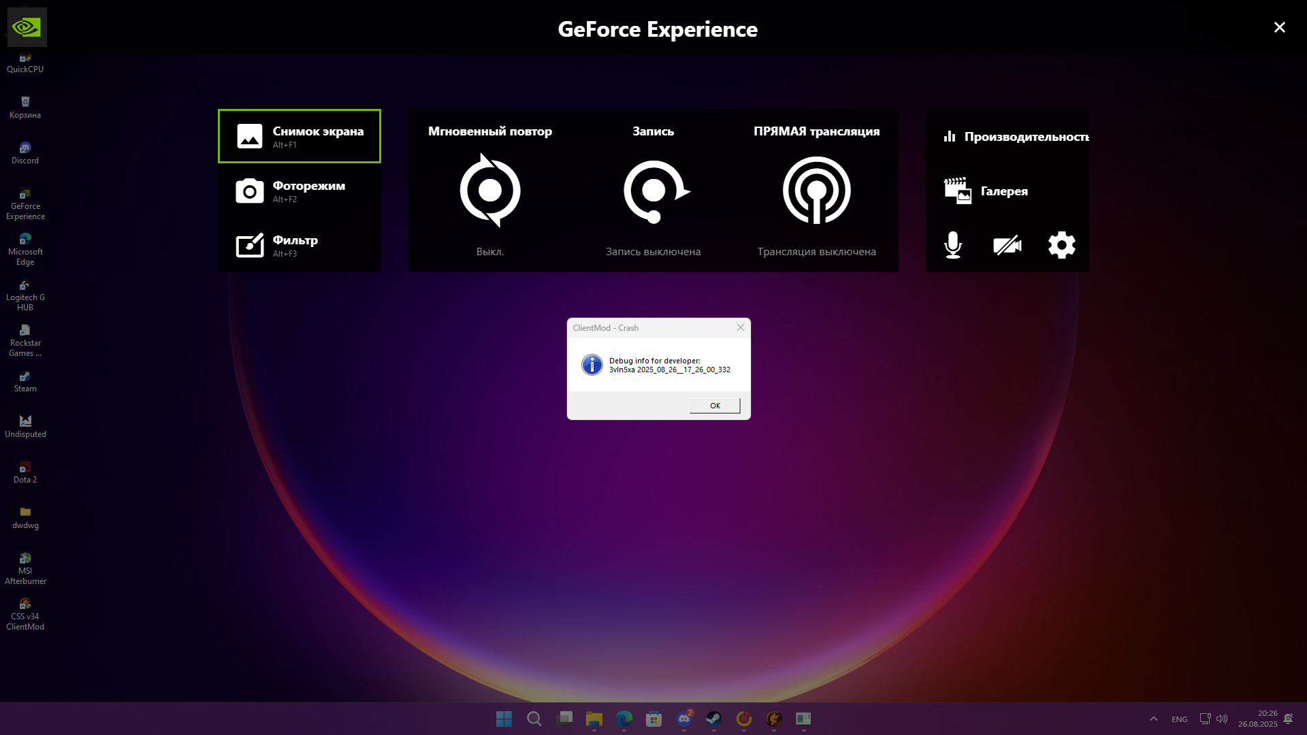Screen dimensions: 1307x735
Task: Select Rockstar Games desktop icon
Action: tap(25, 341)
